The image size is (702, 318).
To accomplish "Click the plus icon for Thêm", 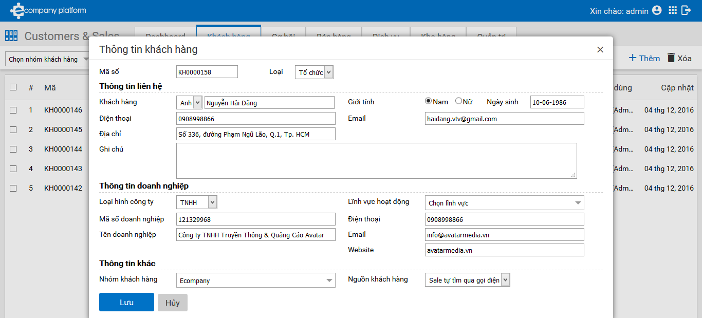I will point(633,58).
